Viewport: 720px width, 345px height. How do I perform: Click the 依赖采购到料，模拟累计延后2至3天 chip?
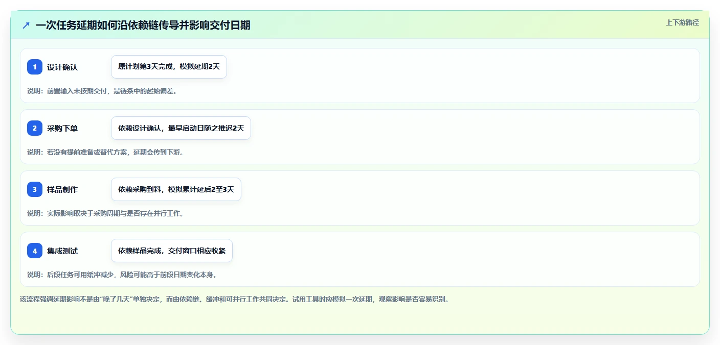(x=176, y=189)
